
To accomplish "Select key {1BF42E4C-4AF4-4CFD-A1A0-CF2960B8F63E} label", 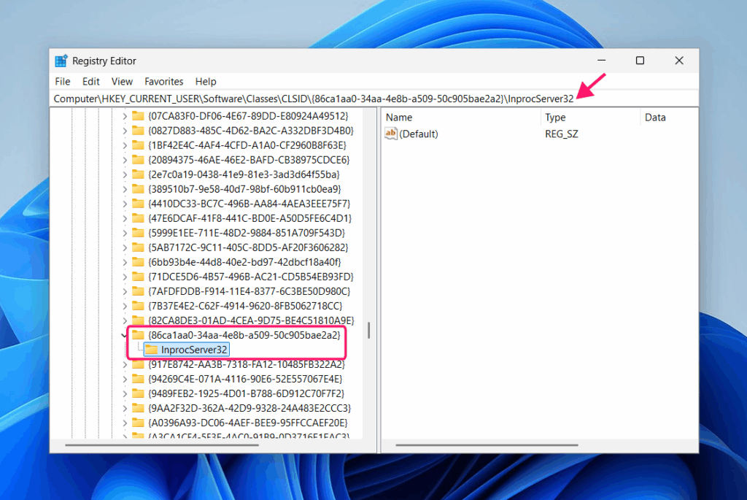I will (x=247, y=145).
